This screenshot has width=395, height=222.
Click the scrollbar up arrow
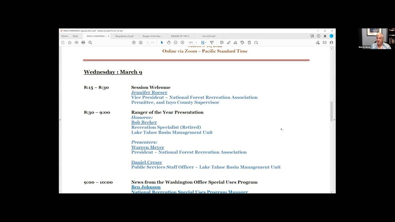pos(332,49)
